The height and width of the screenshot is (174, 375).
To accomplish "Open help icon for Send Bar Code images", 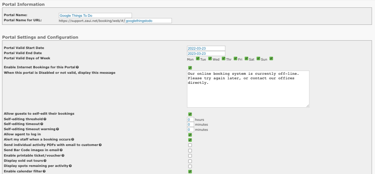I will click(61, 150).
